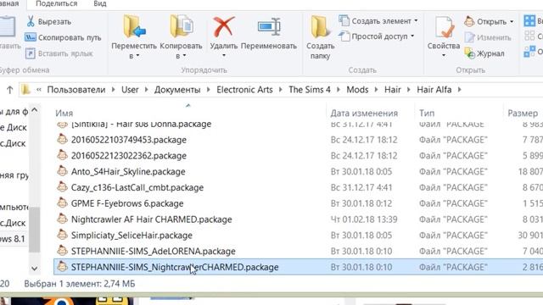Click the Rename (Переименовать) icon
This screenshot has height=305, width=543.
269,26
